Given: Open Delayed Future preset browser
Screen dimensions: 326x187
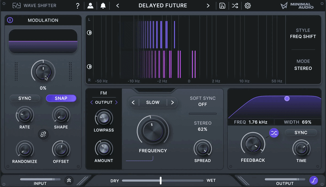Looking at the screenshot, I should pos(163,6).
